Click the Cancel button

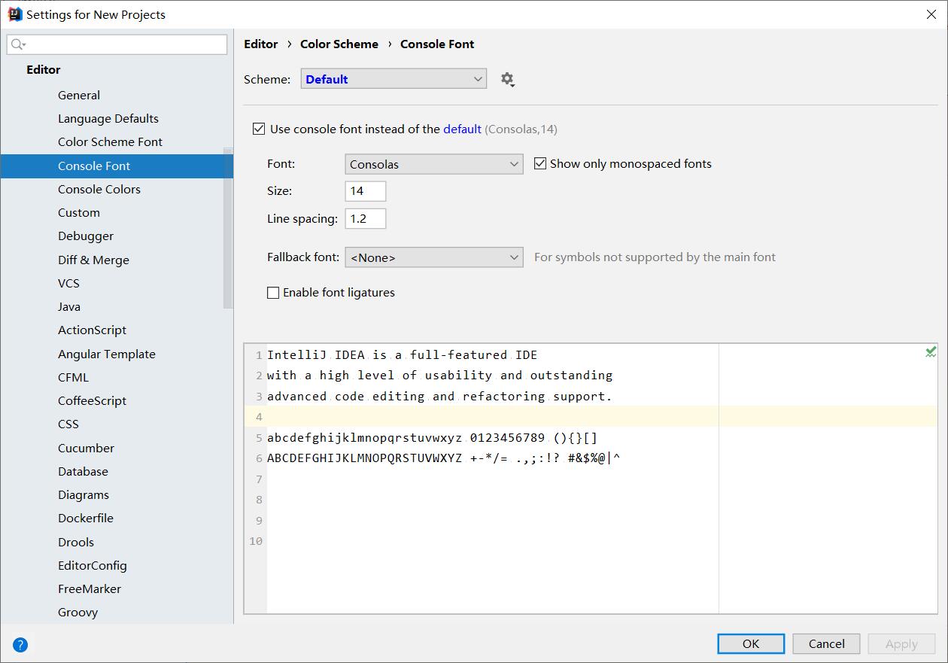click(826, 643)
